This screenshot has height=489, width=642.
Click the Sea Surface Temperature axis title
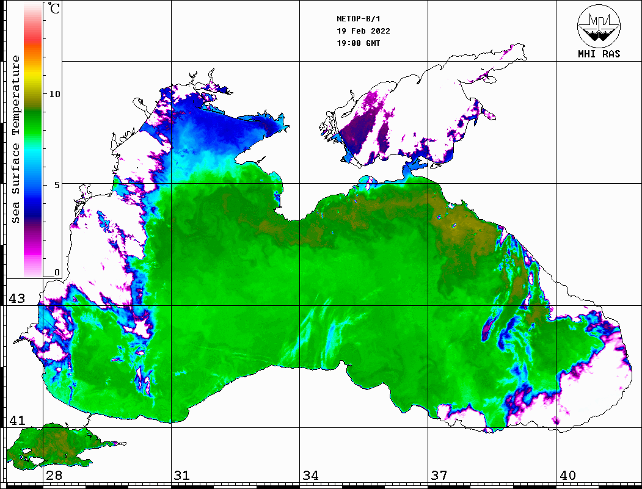(15, 139)
